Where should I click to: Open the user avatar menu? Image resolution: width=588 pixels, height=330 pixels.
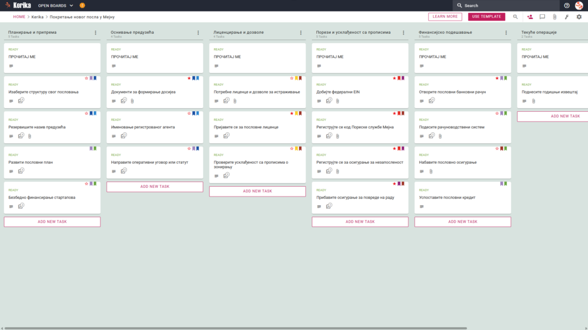(x=579, y=6)
